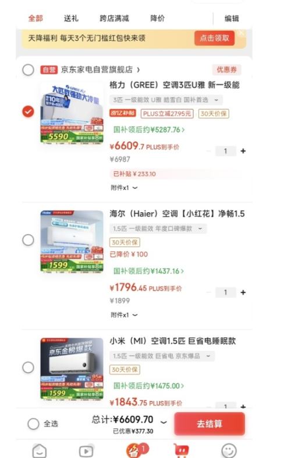Open the video icon in bottom navigation
291x458 pixels.
(86, 451)
